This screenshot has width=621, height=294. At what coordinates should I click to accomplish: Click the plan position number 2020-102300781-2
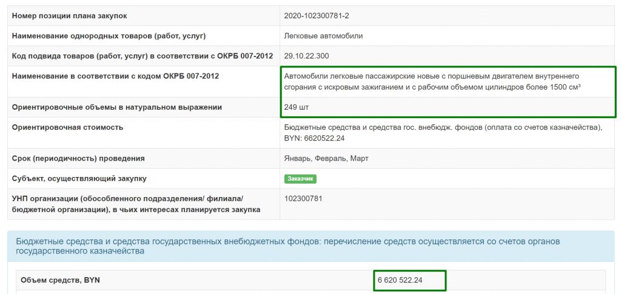click(x=317, y=15)
